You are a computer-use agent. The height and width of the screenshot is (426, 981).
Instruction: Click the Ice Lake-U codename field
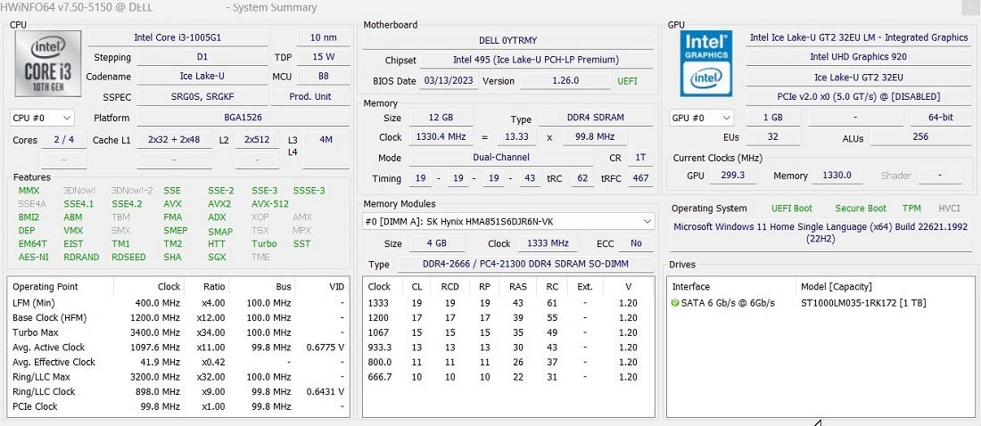click(x=202, y=77)
